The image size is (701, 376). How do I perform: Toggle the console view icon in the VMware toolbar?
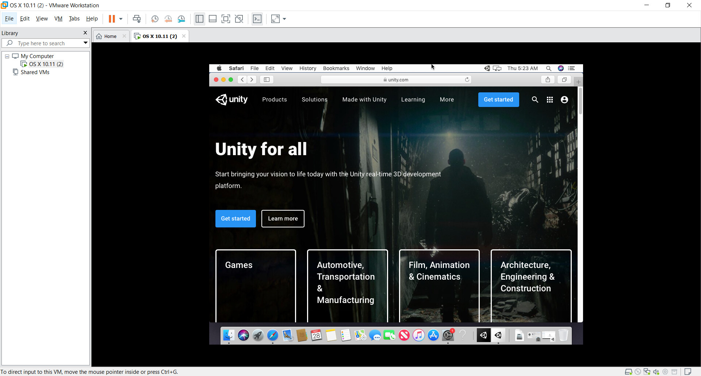[257, 19]
